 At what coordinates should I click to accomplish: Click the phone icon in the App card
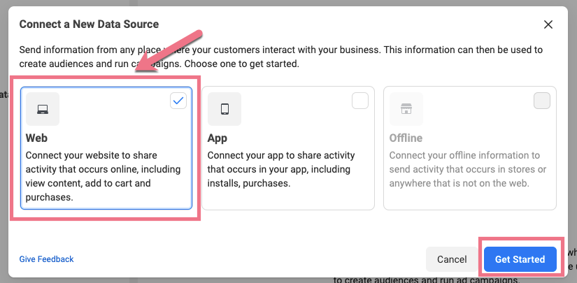tap(225, 109)
